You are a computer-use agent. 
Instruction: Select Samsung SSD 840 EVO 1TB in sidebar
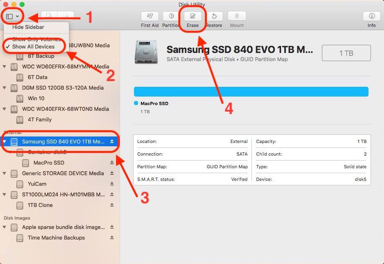[x=63, y=142]
